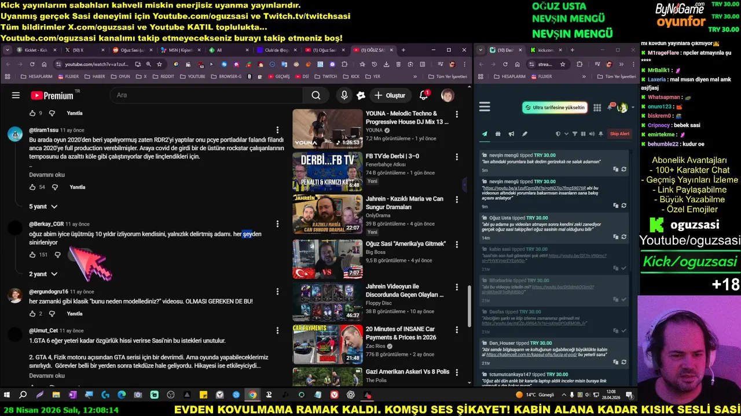Open YouTube account avatar menu

(x=447, y=95)
